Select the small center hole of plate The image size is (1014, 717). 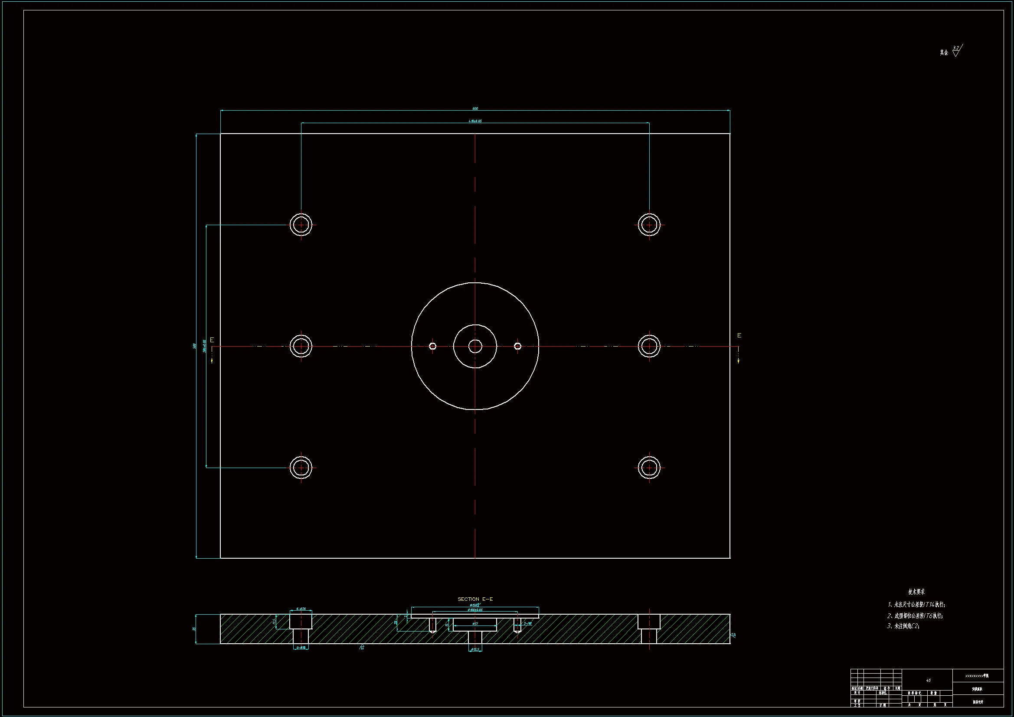(x=475, y=346)
